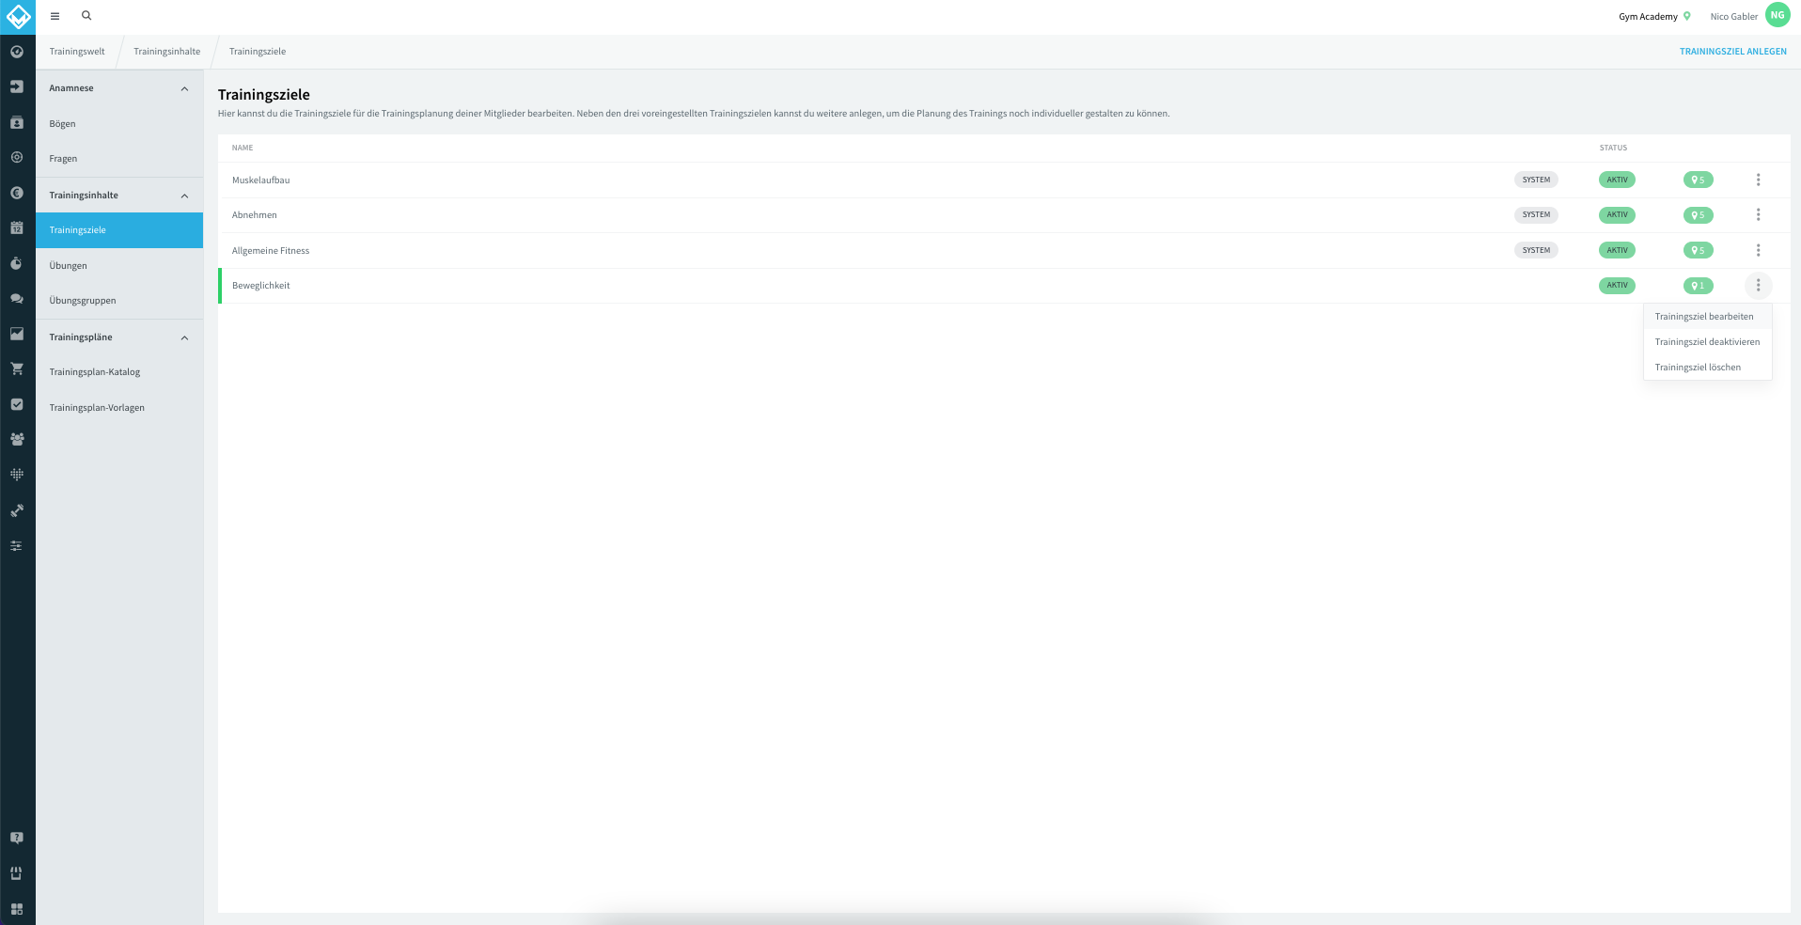The image size is (1801, 925).
Task: Click TRAININGSZIEL ANLEGEN button
Action: tap(1732, 52)
